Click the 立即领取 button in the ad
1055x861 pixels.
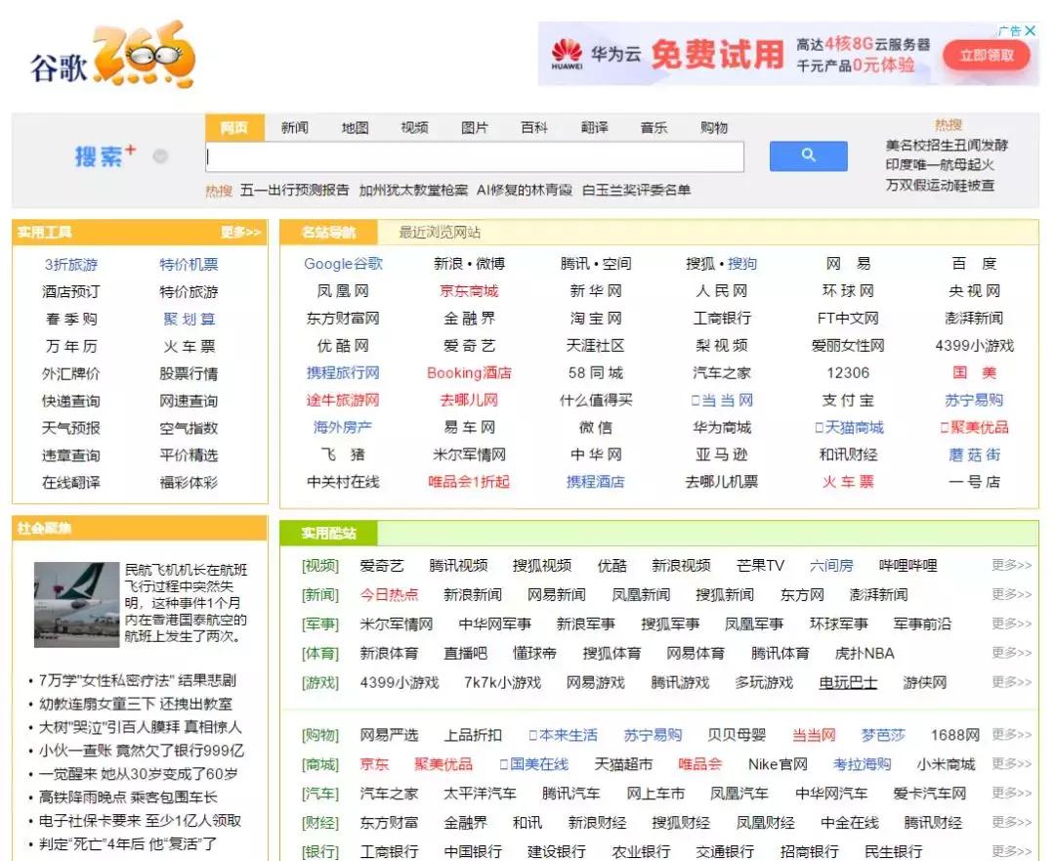[989, 56]
